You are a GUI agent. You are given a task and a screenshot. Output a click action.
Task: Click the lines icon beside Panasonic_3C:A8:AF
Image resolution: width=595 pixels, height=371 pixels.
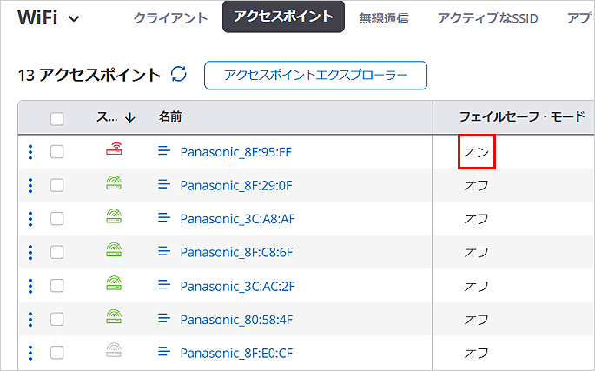click(x=164, y=217)
